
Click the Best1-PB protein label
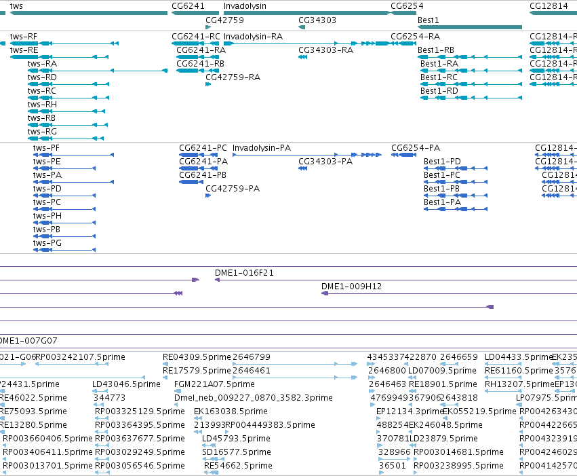click(x=441, y=189)
